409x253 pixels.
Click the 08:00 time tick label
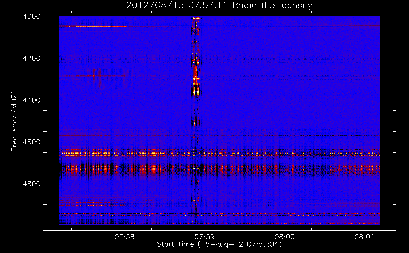click(x=285, y=237)
